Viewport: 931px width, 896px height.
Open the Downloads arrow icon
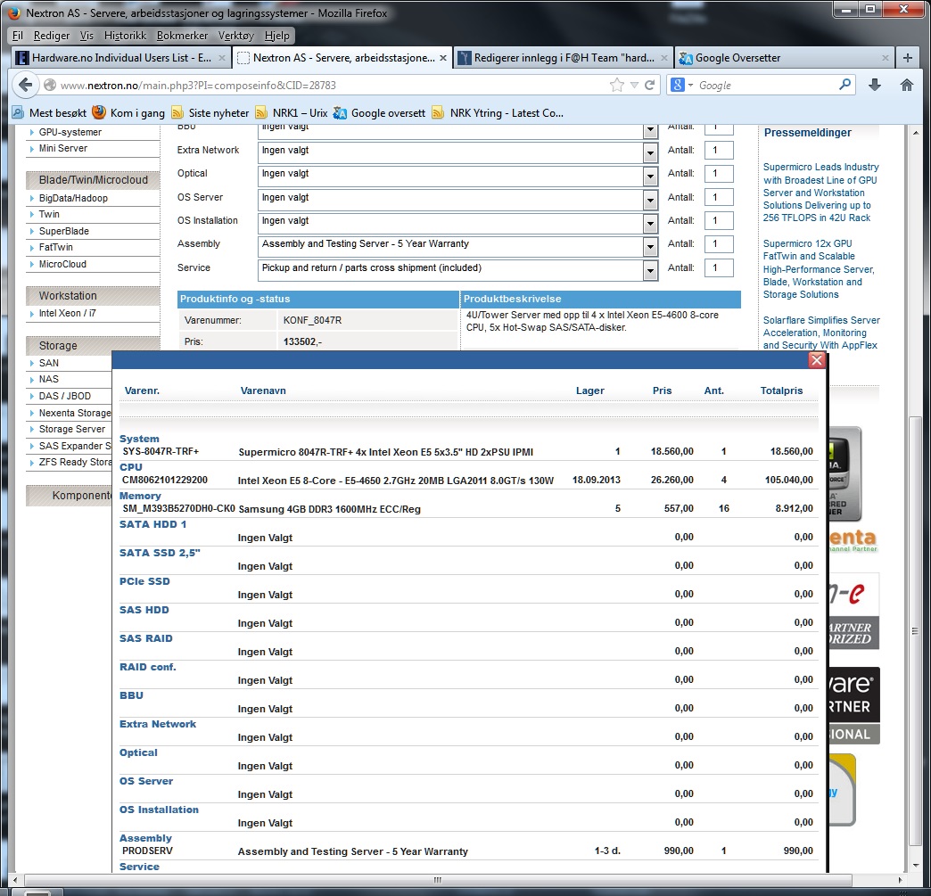click(x=875, y=85)
